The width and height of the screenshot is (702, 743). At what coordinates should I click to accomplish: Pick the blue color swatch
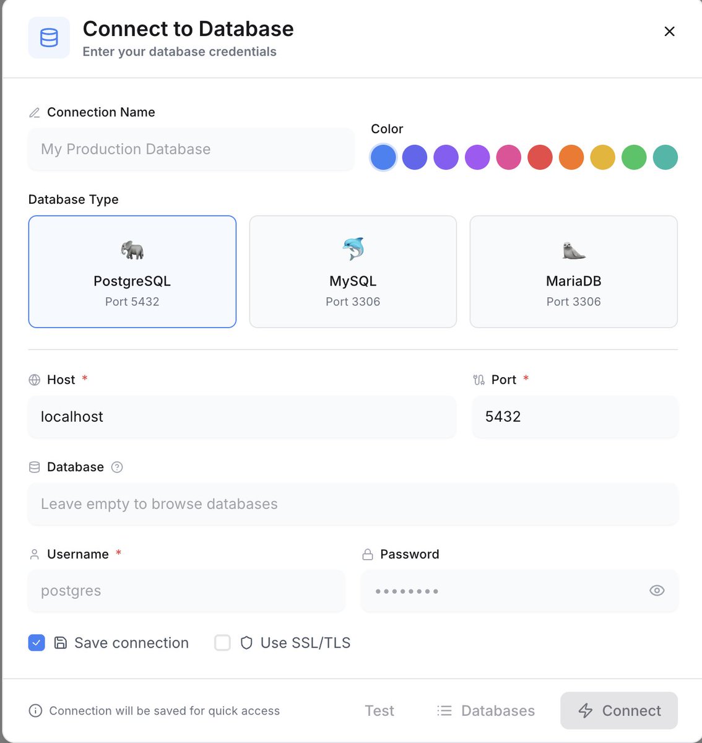[x=383, y=157]
